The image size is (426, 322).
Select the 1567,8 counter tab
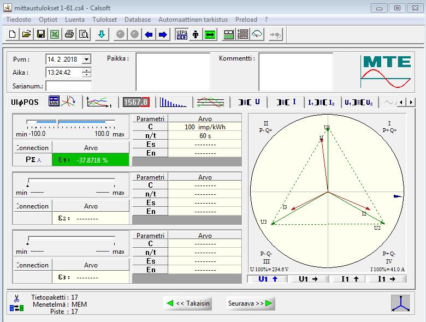point(136,103)
